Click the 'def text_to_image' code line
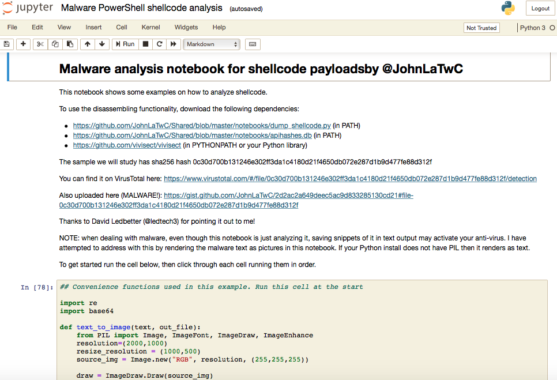This screenshot has height=380, width=557. [x=130, y=327]
